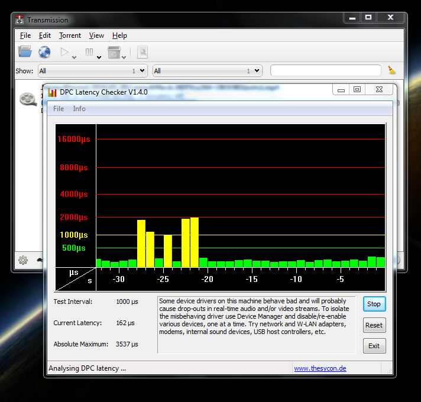Image resolution: width=421 pixels, height=402 pixels.
Task: Click the '16000µs' axis label
Action: (x=74, y=140)
